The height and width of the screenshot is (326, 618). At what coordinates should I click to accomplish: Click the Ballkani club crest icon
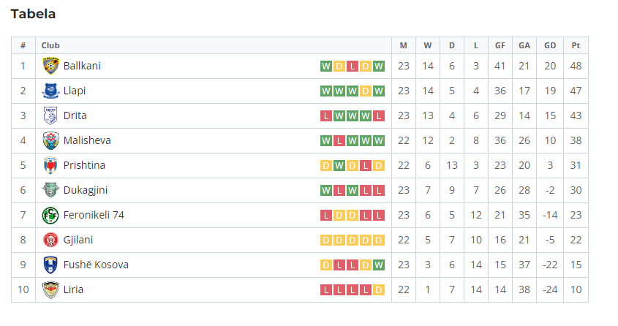[51, 66]
